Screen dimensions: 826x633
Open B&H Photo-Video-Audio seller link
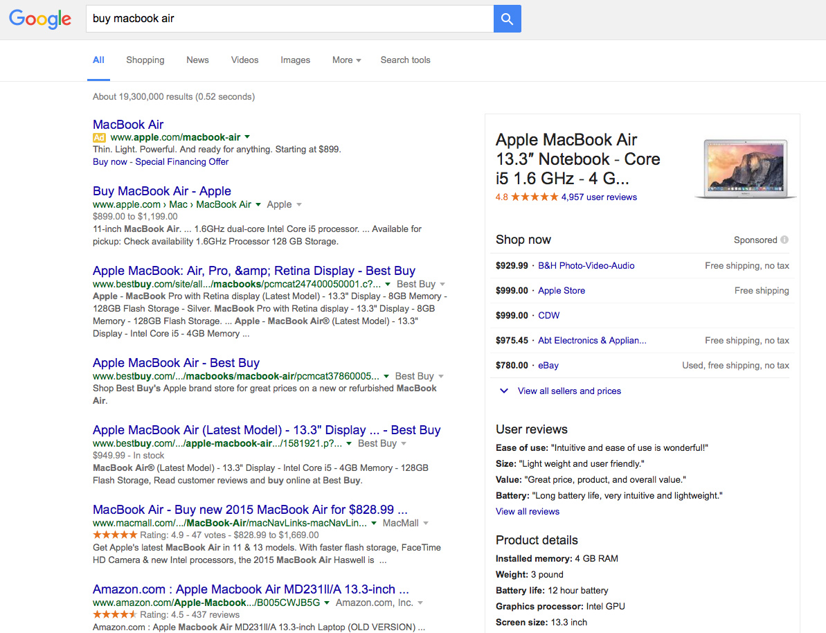pyautogui.click(x=586, y=266)
